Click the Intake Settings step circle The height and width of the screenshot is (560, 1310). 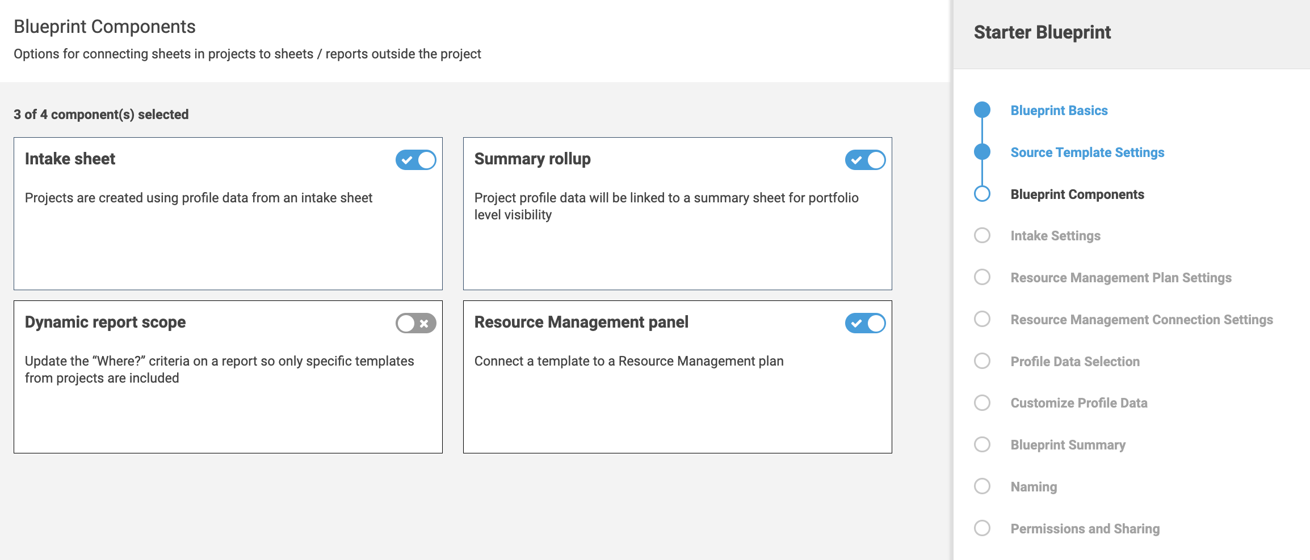coord(982,235)
